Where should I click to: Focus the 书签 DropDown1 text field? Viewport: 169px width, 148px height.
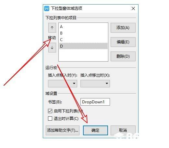(95, 102)
